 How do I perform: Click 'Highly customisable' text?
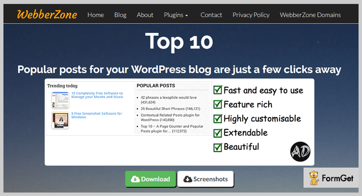[262, 119]
